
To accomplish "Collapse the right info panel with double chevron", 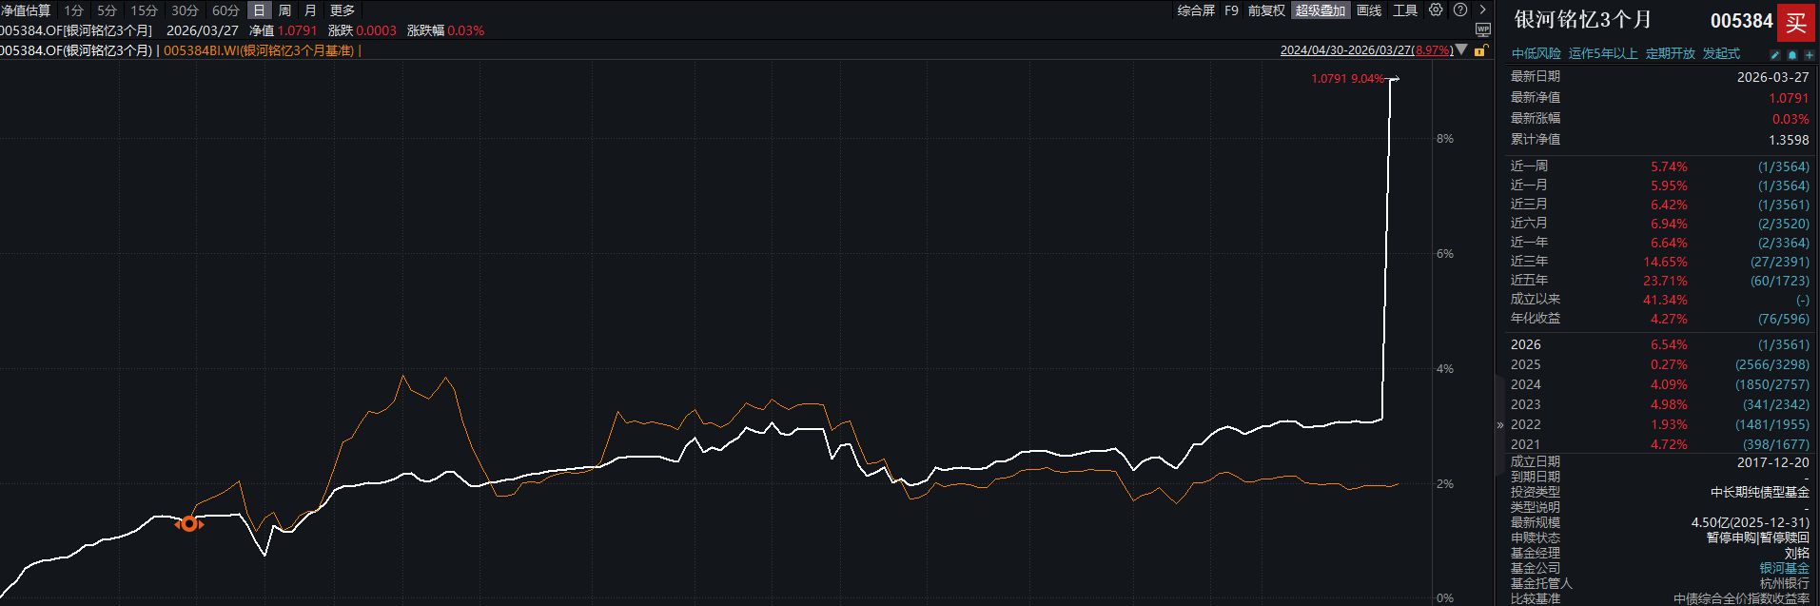I will 1500,425.
